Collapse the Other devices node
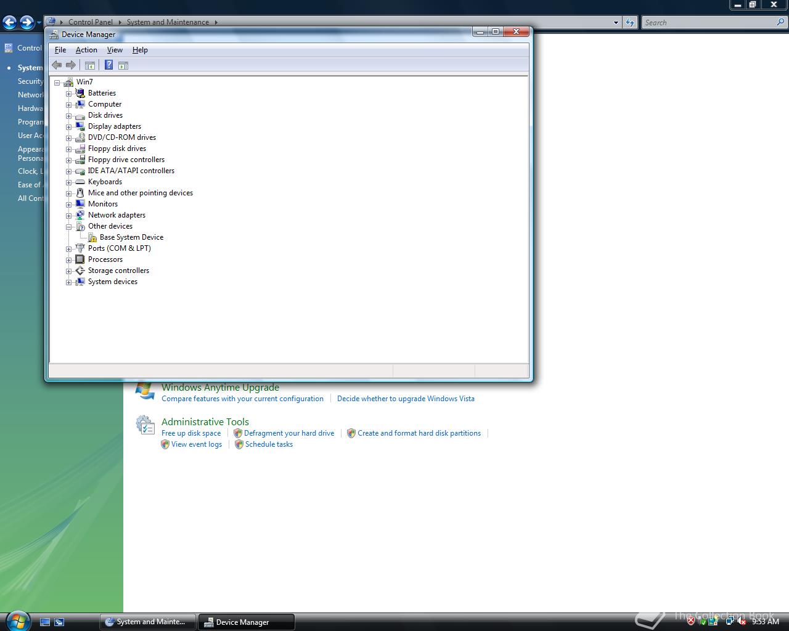 point(69,227)
